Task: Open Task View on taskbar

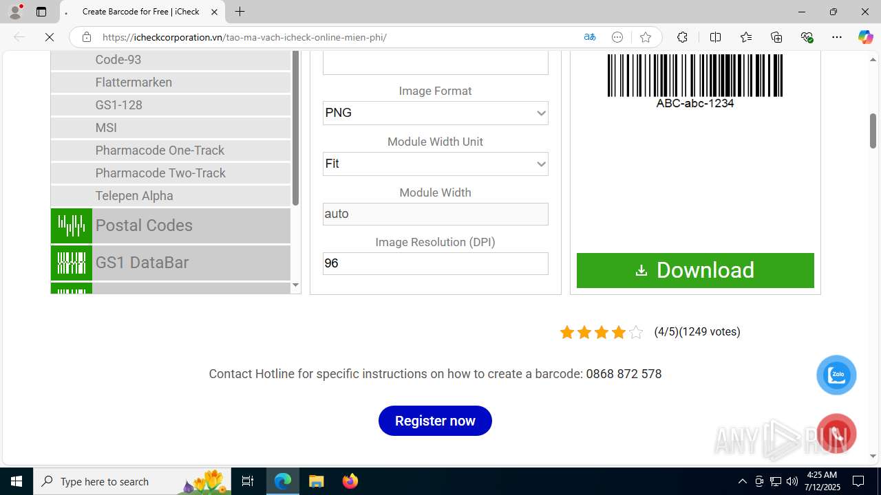Action: tap(248, 481)
